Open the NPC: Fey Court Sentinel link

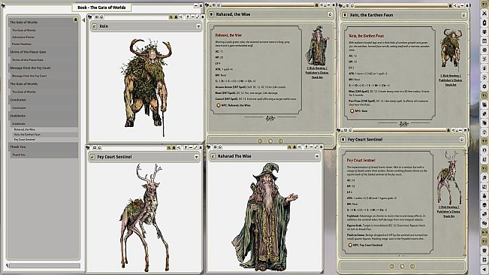click(366, 245)
